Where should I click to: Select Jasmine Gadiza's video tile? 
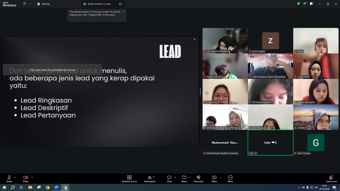270,117
